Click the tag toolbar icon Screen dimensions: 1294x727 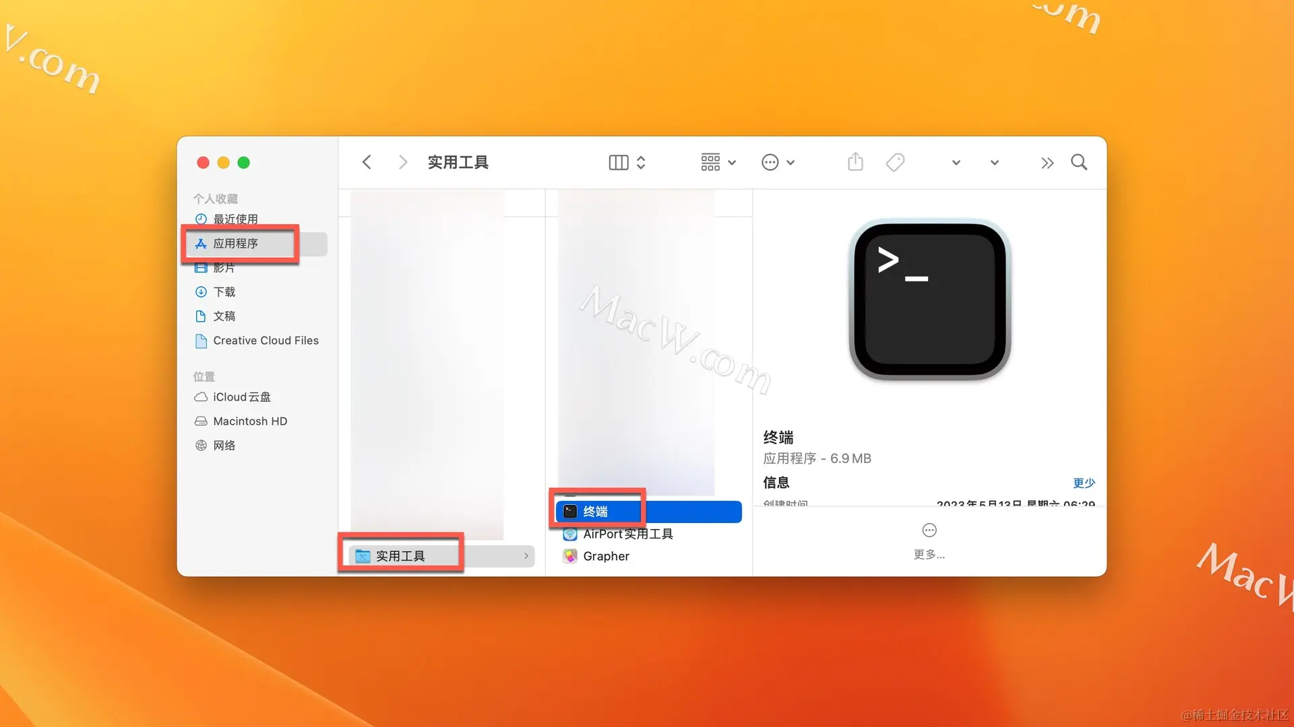point(895,162)
